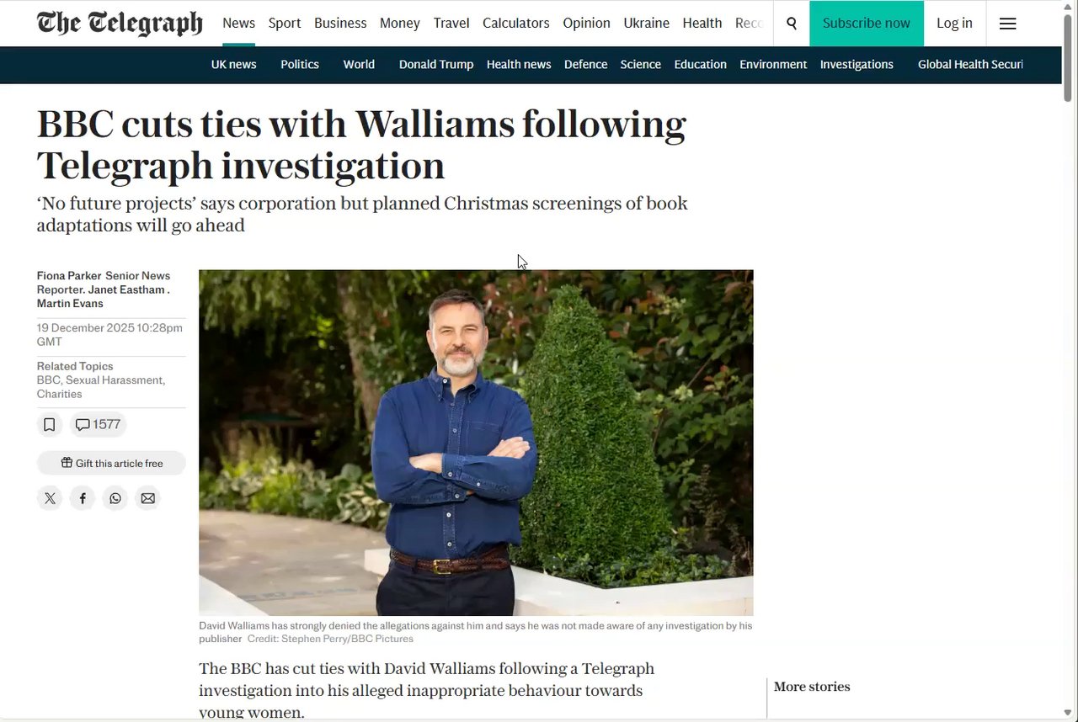Open the search magnifier icon

(x=792, y=24)
